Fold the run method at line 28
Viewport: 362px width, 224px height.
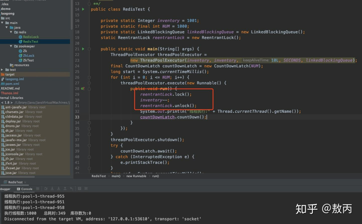(x=89, y=89)
